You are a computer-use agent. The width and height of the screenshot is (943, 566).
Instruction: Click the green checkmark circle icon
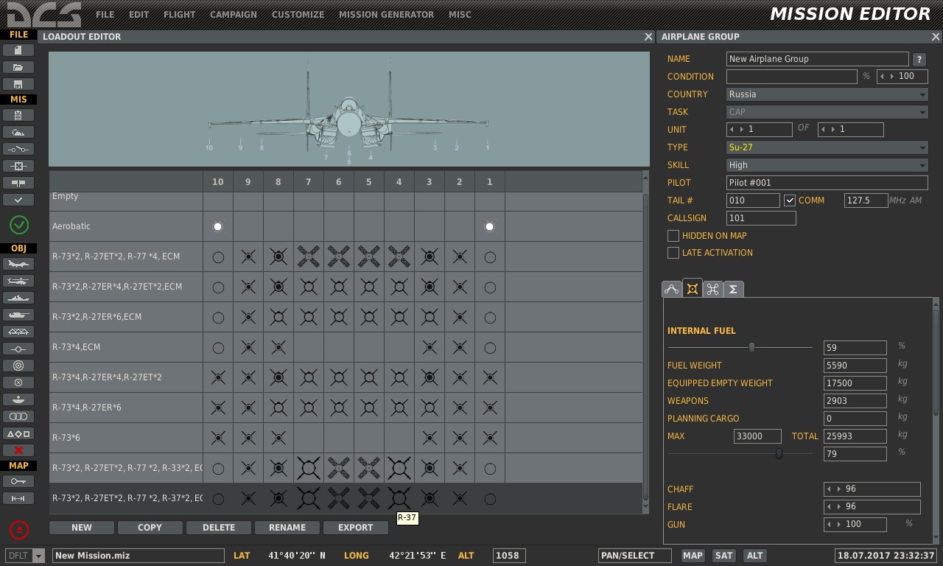pyautogui.click(x=18, y=225)
